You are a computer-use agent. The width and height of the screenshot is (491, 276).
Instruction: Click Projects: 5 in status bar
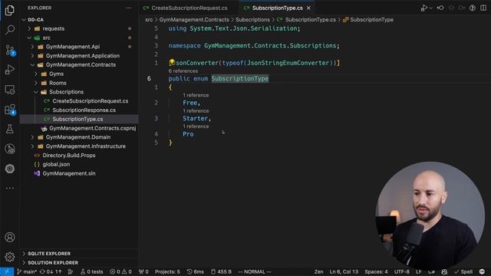point(167,271)
